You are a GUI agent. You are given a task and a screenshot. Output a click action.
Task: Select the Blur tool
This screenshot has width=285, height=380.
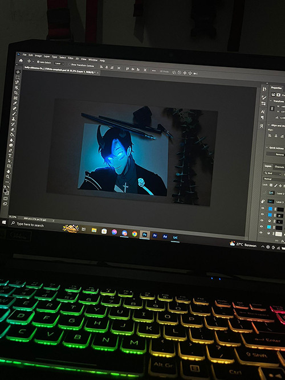point(11,140)
